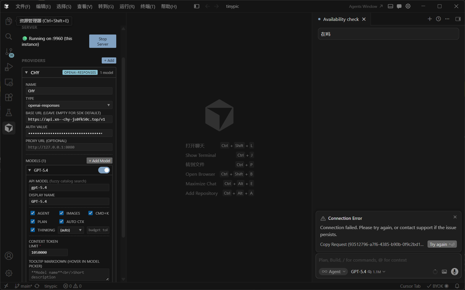465x290 pixels.
Task: Open Source Control with 30 changes
Action: click(x=9, y=52)
